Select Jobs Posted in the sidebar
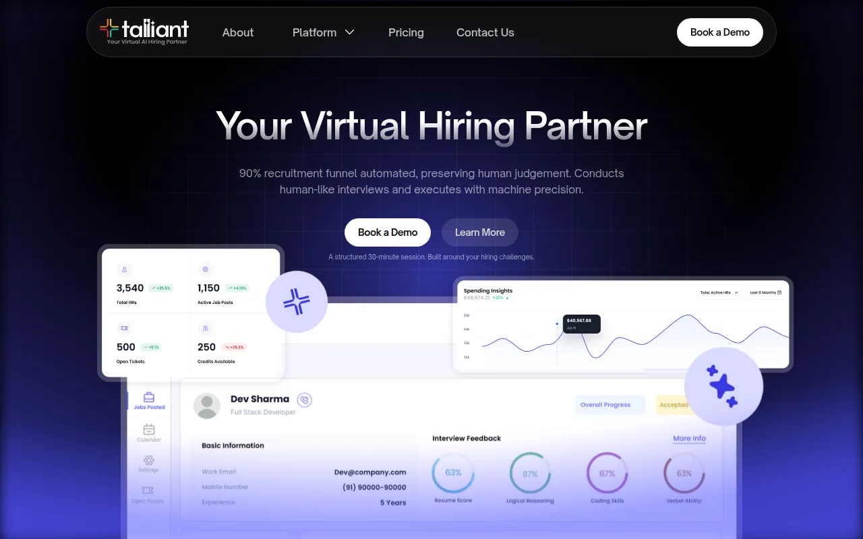This screenshot has height=539, width=863. tap(149, 401)
